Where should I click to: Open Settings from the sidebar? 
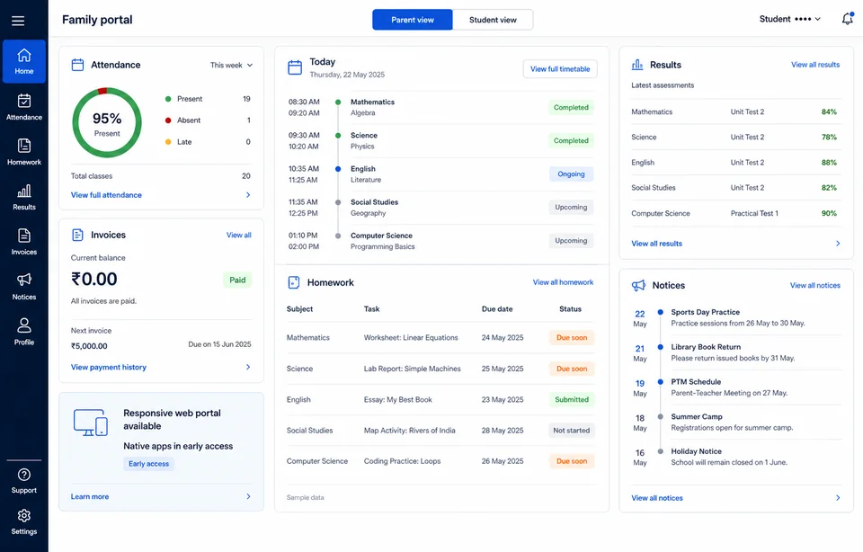(x=24, y=522)
